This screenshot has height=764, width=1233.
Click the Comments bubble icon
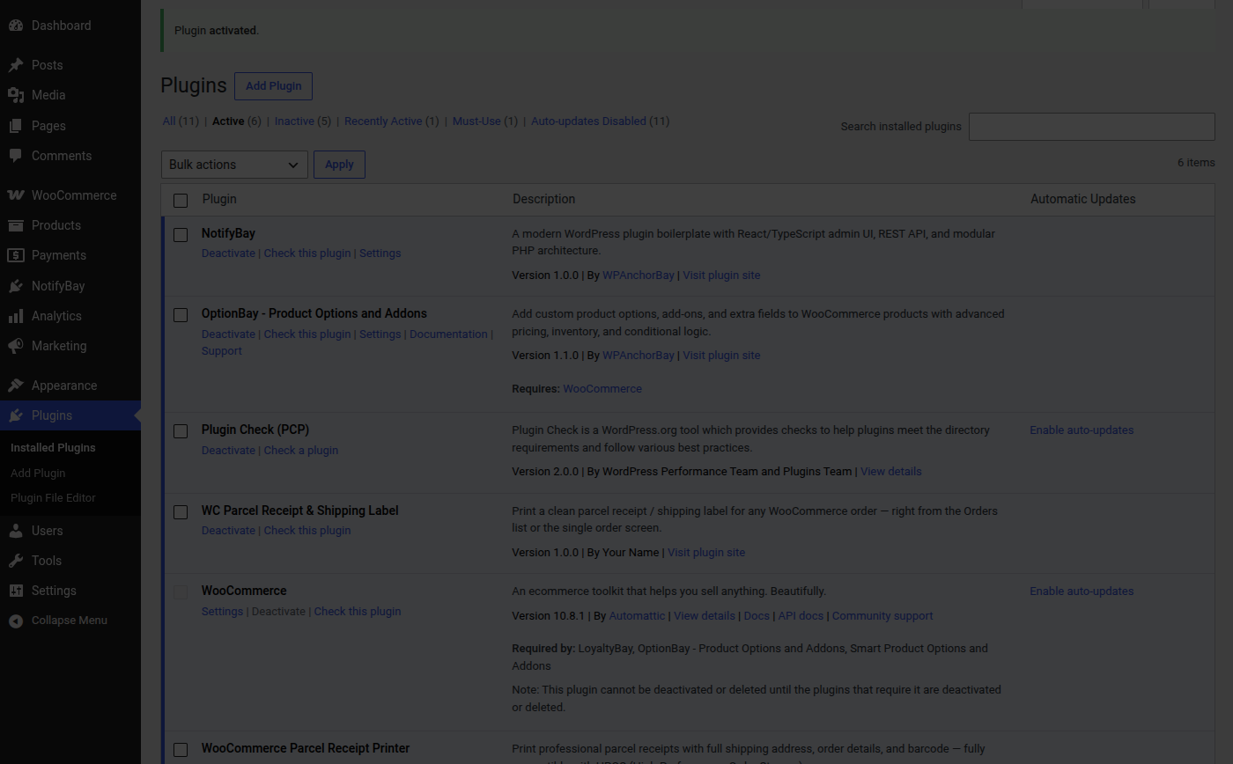pyautogui.click(x=16, y=156)
